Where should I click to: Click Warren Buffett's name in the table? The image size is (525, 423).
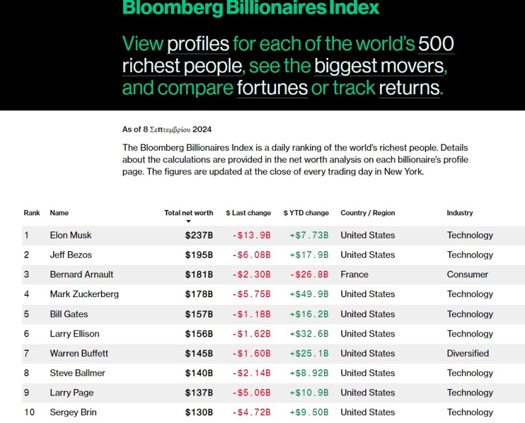point(79,353)
